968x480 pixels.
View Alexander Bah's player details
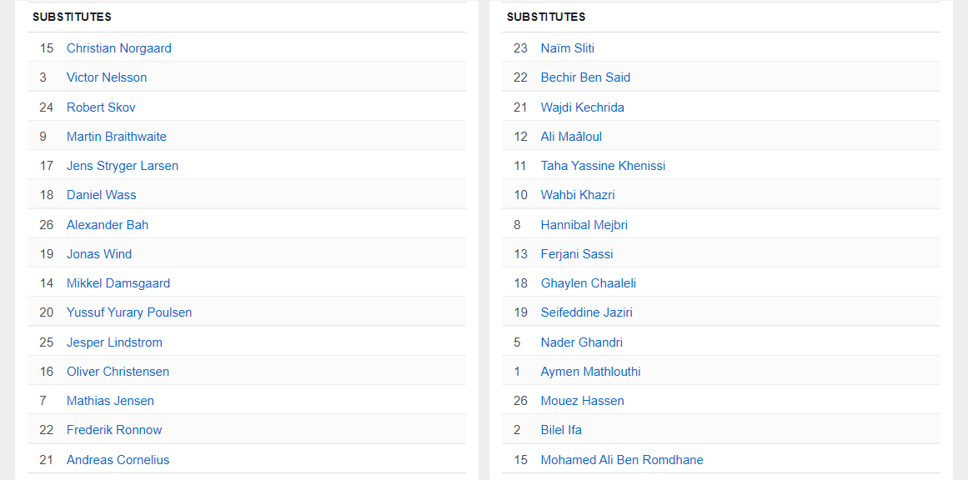pos(108,225)
